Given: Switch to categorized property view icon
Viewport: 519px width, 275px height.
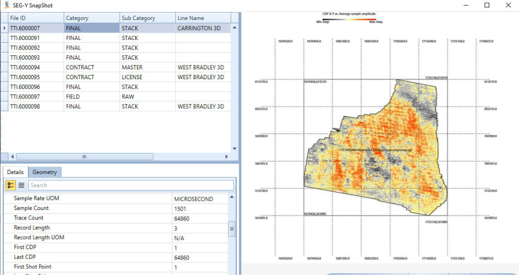Looking at the screenshot, I should 10,185.
